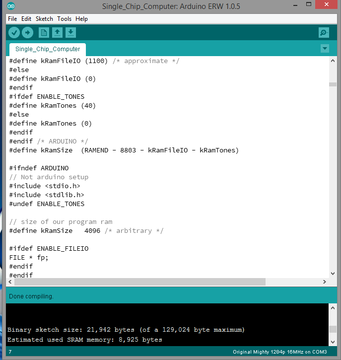Click the console scrollbar up arrow
Screen dimensions: 341x360
point(333,308)
